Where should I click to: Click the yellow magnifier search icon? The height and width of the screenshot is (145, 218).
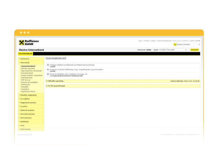point(175,44)
